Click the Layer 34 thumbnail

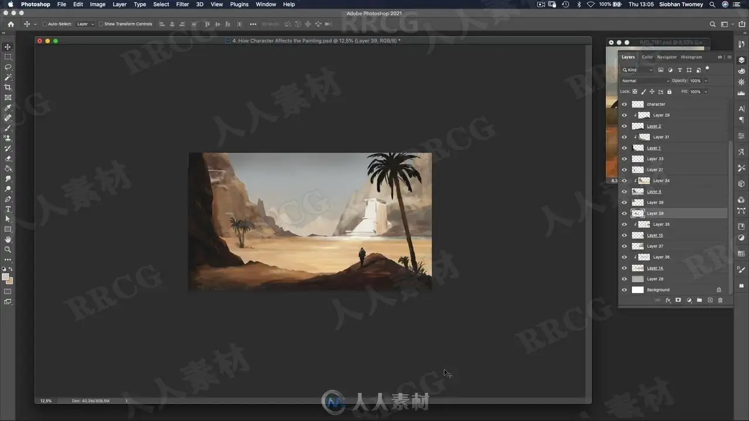point(644,181)
